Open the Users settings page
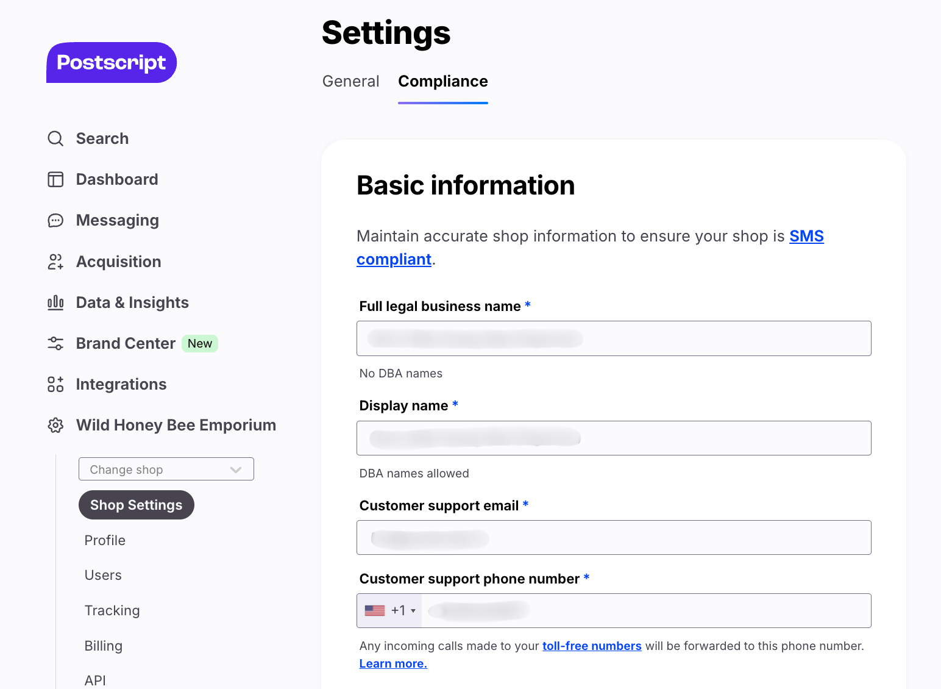Image resolution: width=941 pixels, height=689 pixels. coord(103,575)
